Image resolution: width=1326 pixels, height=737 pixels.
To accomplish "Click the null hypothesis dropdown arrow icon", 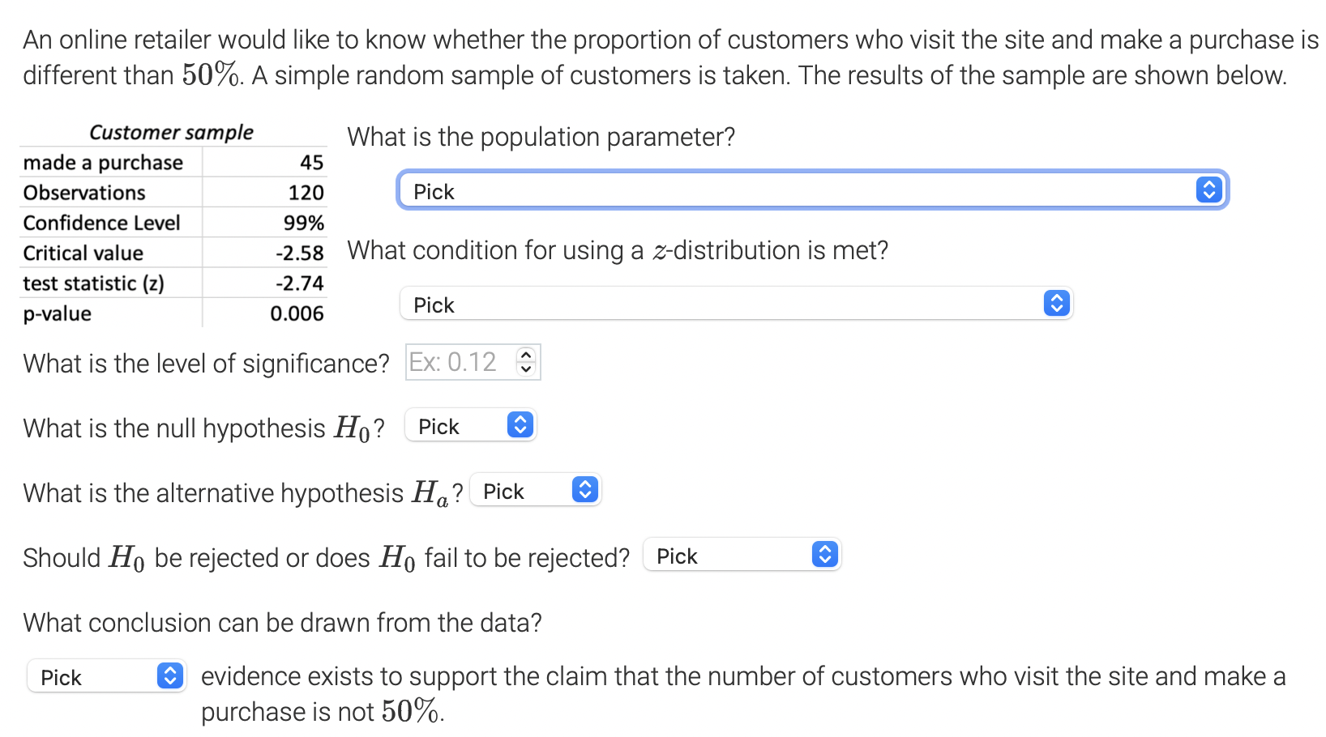I will 520,425.
